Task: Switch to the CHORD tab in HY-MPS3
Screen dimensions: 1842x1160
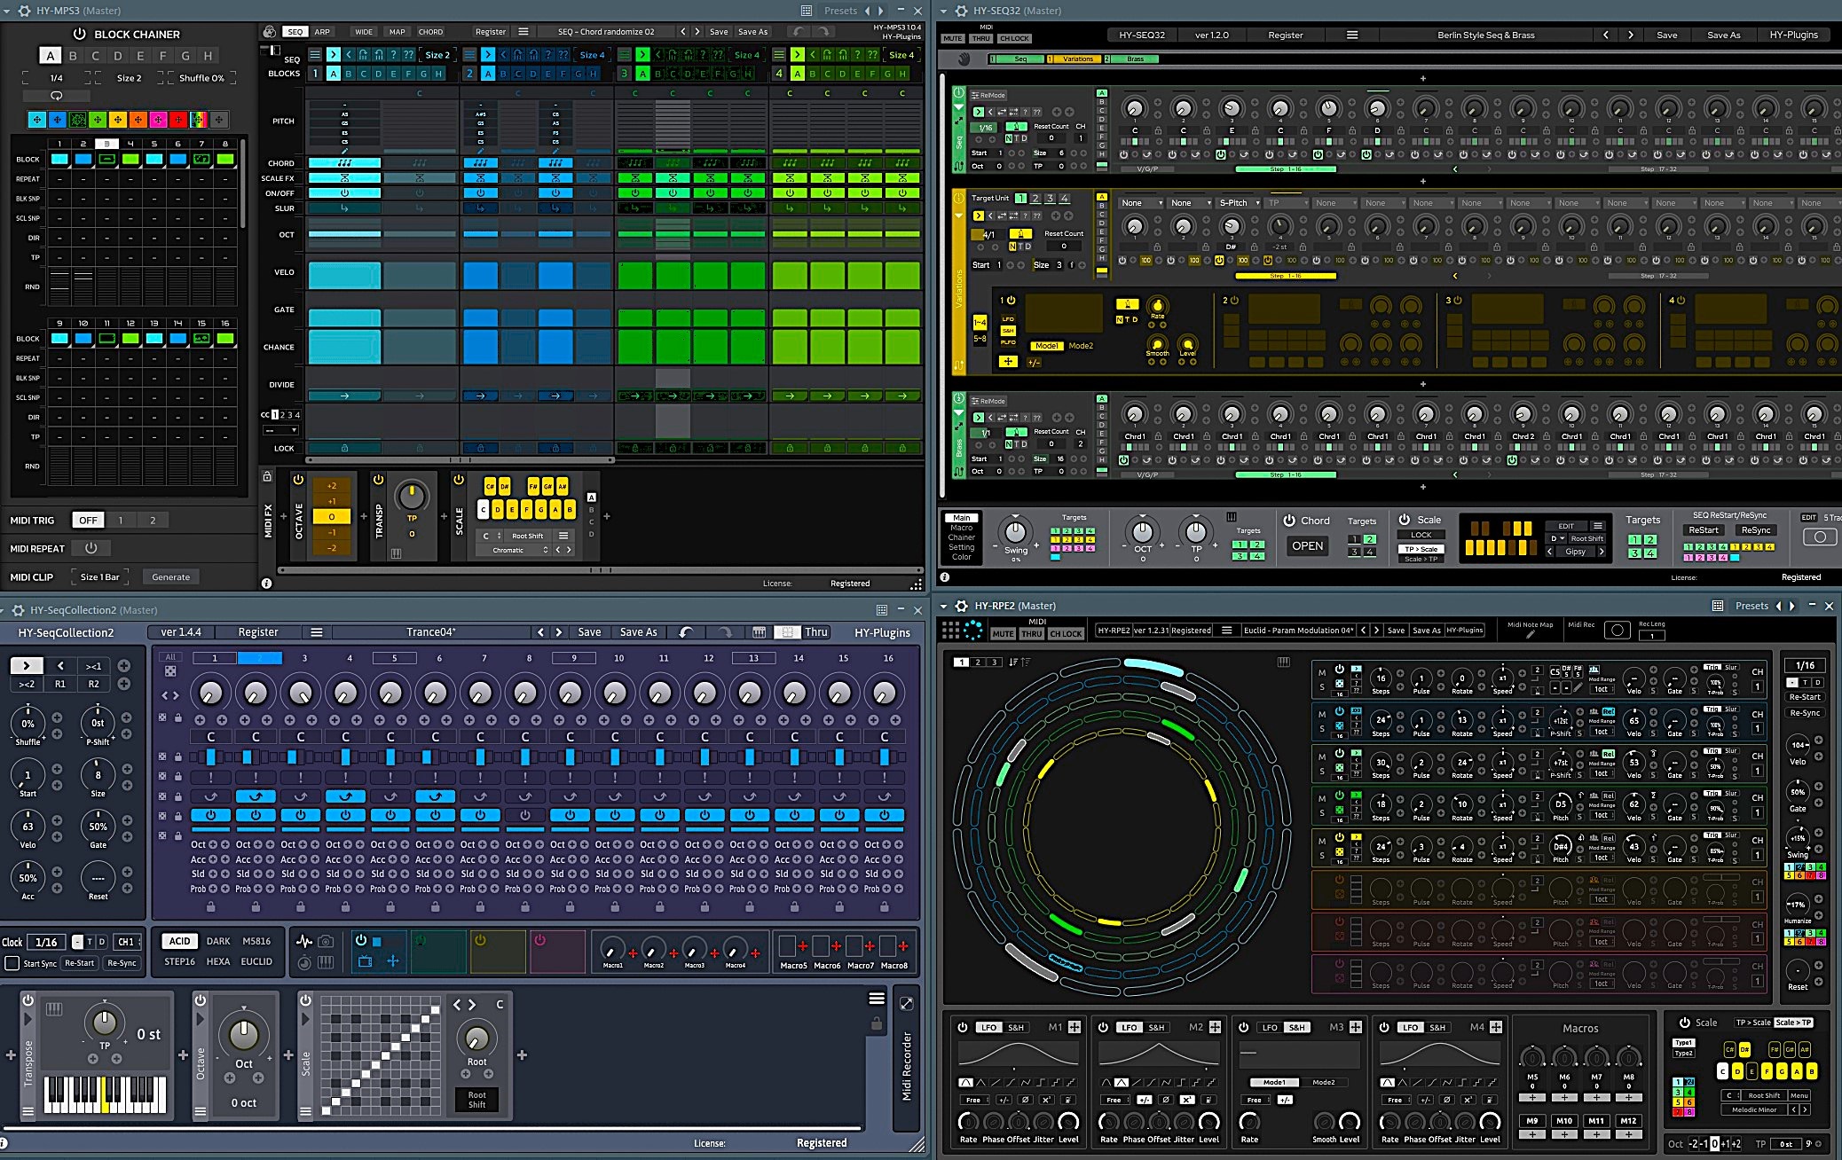Action: click(430, 32)
